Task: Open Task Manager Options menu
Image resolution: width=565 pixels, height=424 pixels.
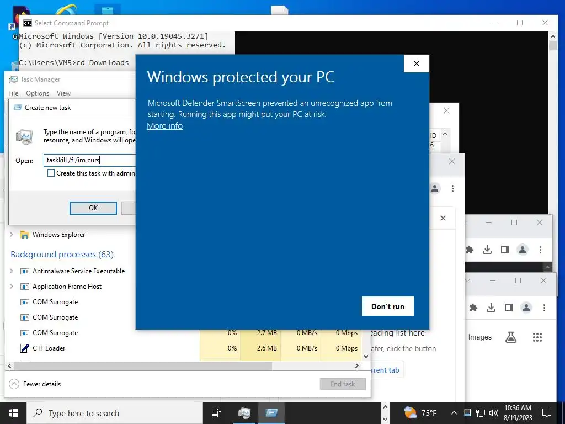Action: [x=38, y=93]
